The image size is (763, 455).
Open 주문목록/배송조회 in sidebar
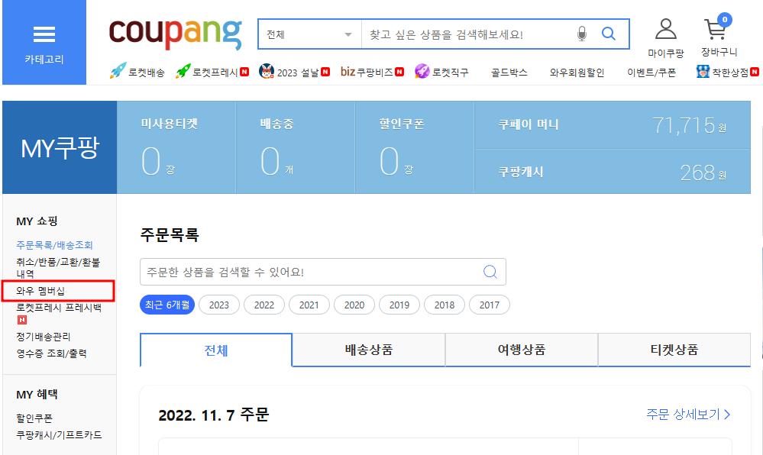pyautogui.click(x=54, y=245)
